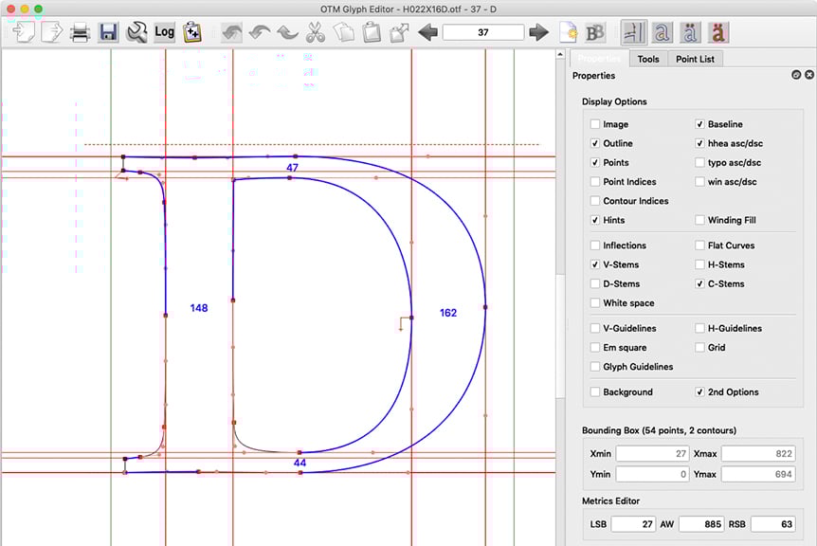817x546 pixels.
Task: Uncheck the Baseline checkbox
Action: pos(699,124)
